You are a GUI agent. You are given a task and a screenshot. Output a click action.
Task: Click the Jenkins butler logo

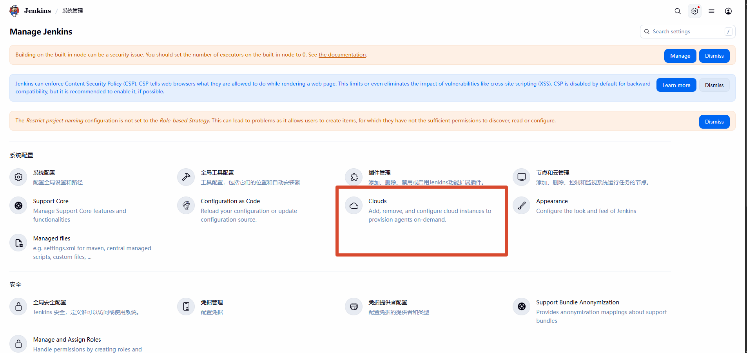click(x=15, y=11)
